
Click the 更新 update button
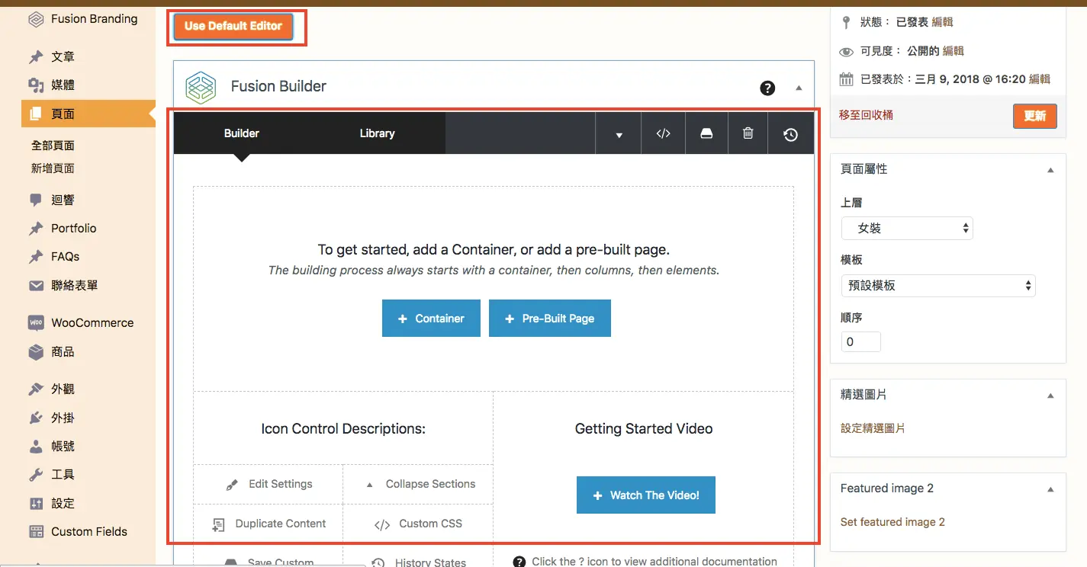coord(1035,116)
